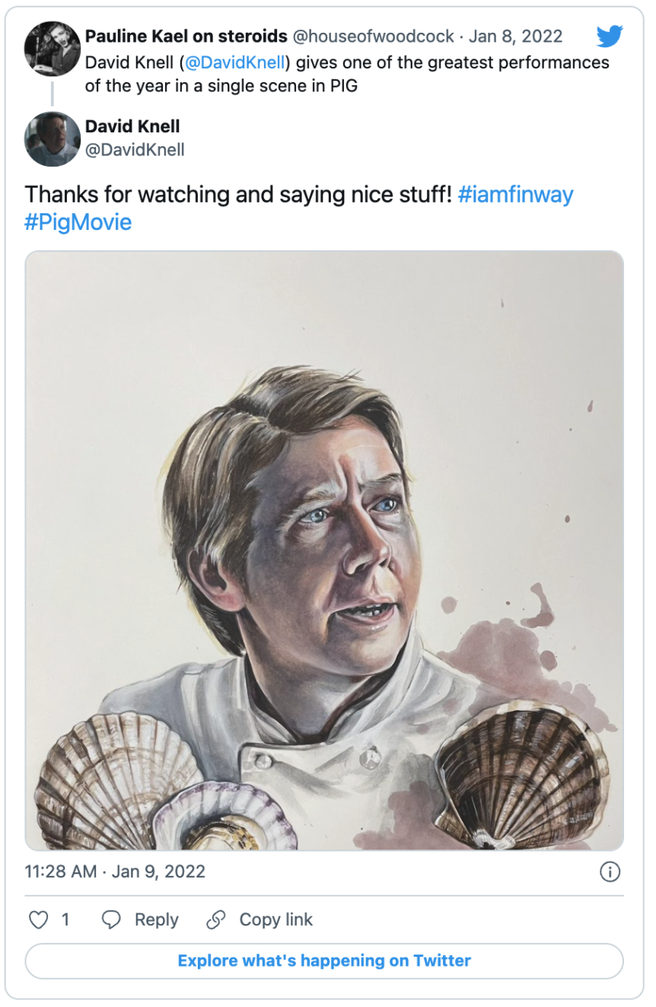Open the chef portrait painting image

324,550
